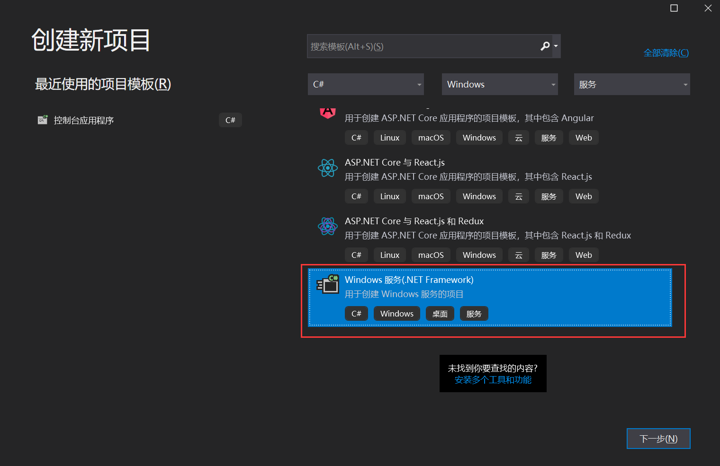
Task: Select the ASP.NET Core 与 React.js template title
Action: coord(395,162)
